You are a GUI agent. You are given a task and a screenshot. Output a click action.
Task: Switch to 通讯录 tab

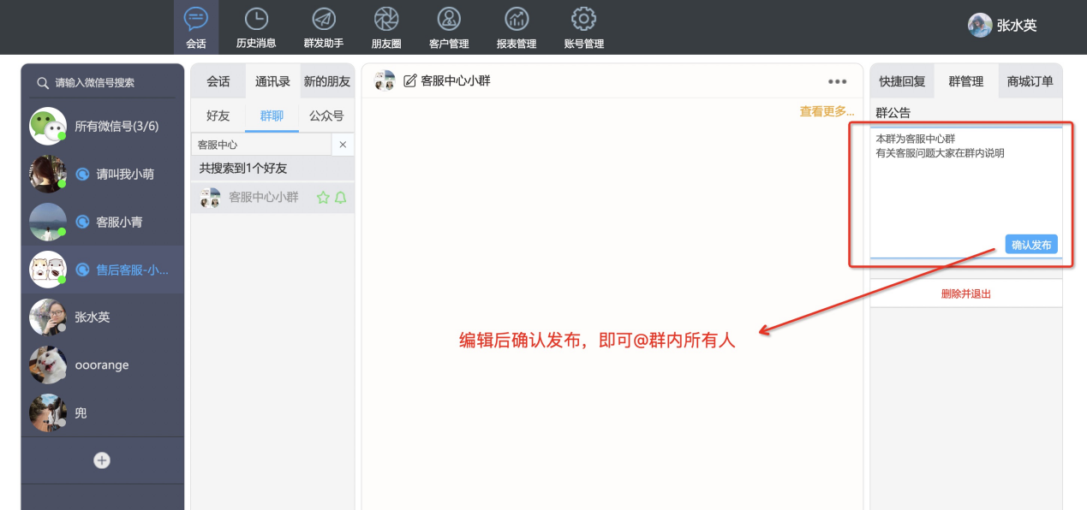coord(272,81)
